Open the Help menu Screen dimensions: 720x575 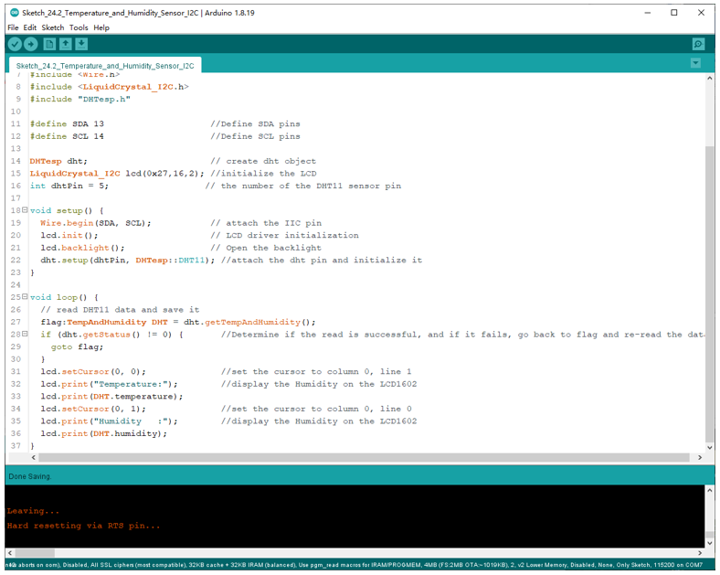click(101, 27)
